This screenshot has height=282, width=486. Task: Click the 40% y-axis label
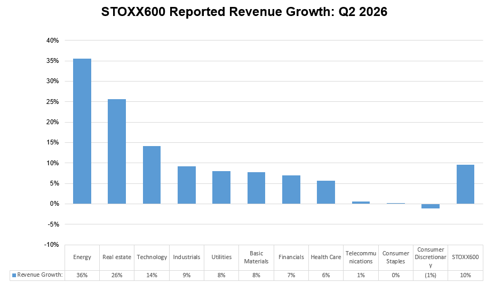point(52,40)
